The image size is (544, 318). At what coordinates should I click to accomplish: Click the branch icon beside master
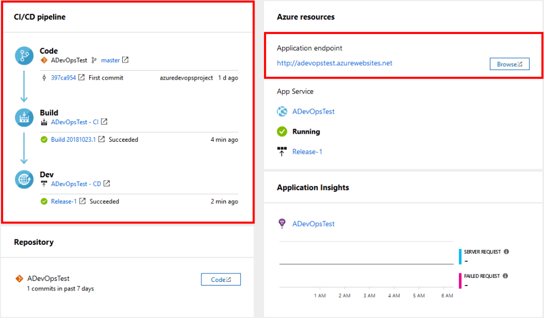coord(93,60)
